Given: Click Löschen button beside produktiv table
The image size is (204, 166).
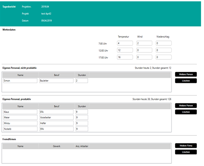Looking at the screenshot, I should (186, 112).
